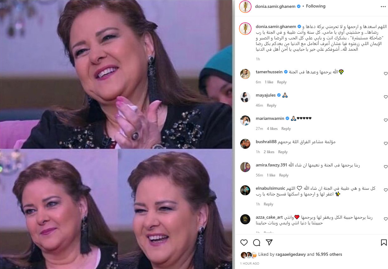This screenshot has height=269, width=388.
Task: Open the comment bubble icon
Action: pyautogui.click(x=257, y=243)
